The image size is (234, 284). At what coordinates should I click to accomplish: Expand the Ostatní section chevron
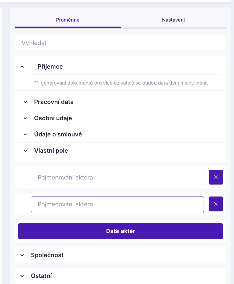[x=22, y=276]
